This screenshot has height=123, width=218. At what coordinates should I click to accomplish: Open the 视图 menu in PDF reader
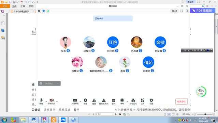(x=31, y=6)
